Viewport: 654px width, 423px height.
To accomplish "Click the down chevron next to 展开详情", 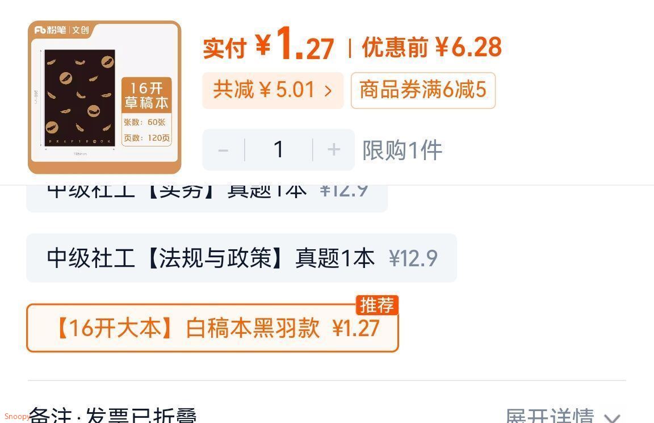I will click(612, 417).
